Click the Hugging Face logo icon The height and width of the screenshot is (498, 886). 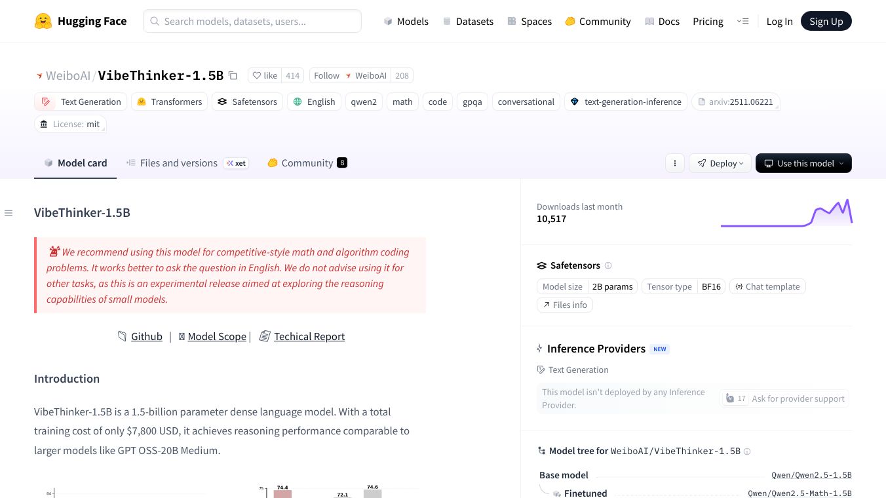pyautogui.click(x=43, y=22)
